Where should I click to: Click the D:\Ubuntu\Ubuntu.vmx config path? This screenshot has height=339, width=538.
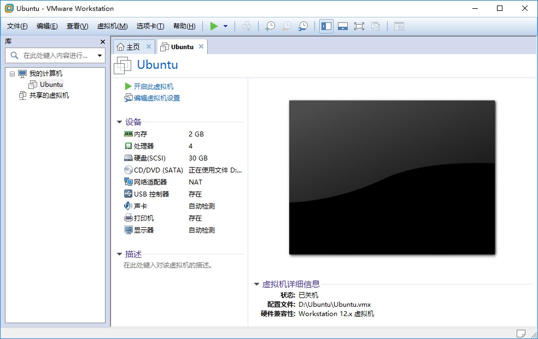click(x=335, y=305)
